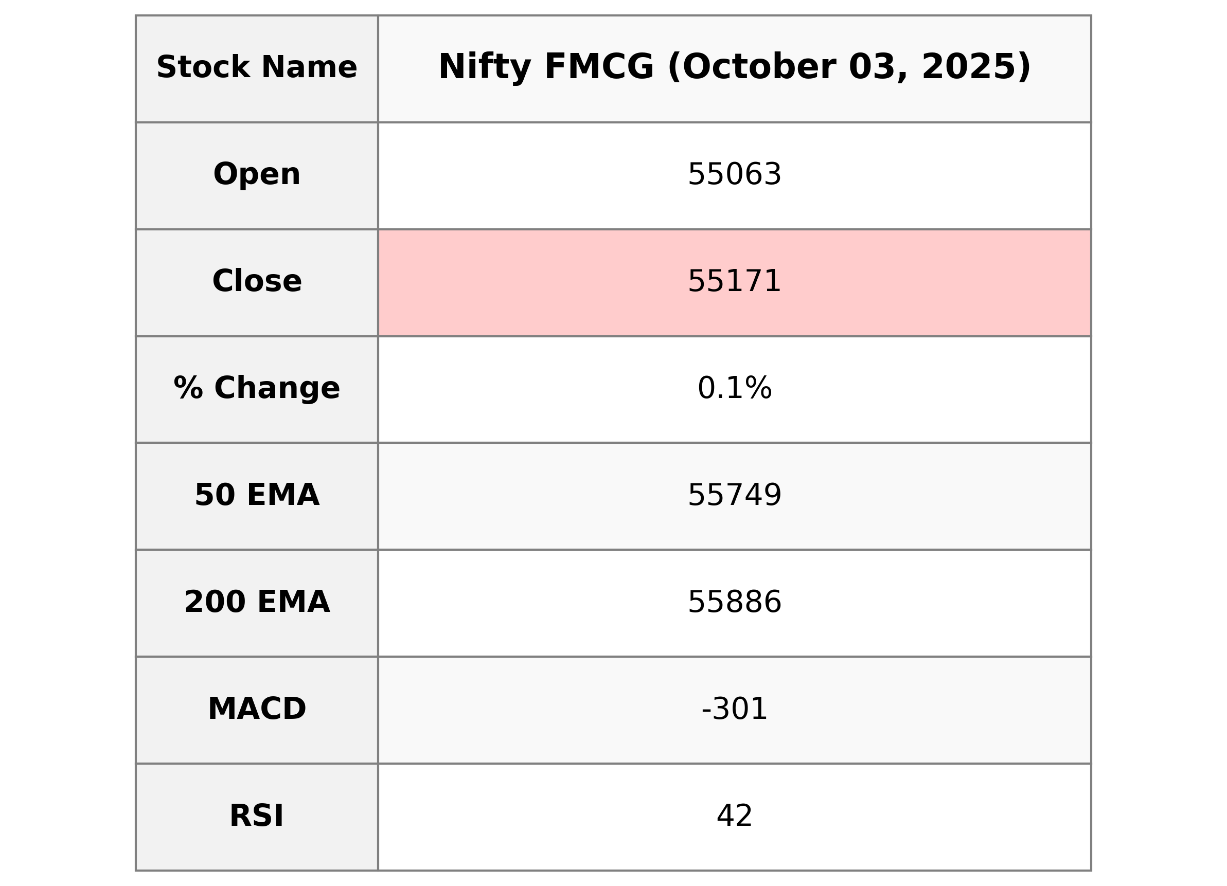Click the 200 EMA value 55886

pos(734,603)
